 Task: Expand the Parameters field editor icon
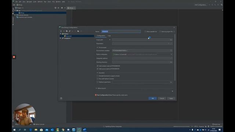171,44
